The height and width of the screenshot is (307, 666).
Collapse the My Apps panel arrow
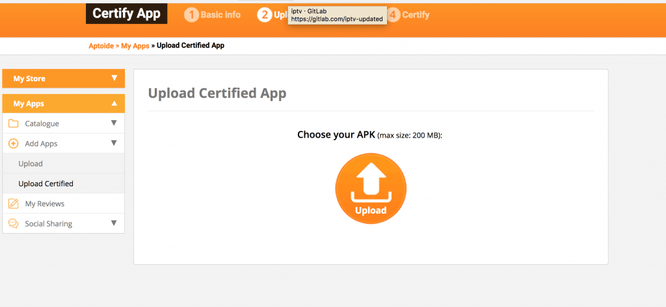coord(114,103)
